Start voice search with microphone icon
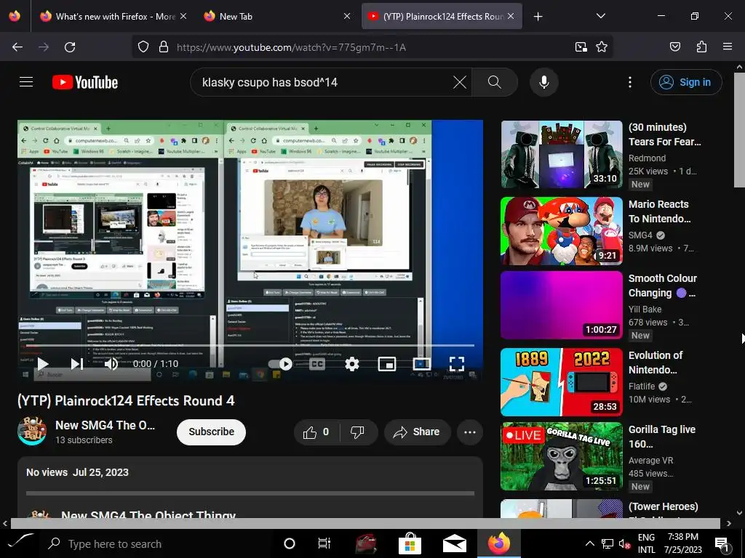This screenshot has height=558, width=745. click(x=544, y=82)
